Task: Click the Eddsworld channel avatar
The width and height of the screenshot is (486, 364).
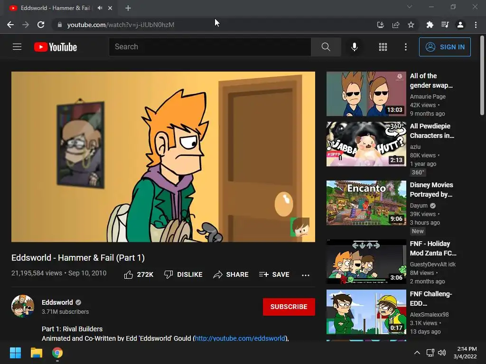Action: click(x=23, y=306)
